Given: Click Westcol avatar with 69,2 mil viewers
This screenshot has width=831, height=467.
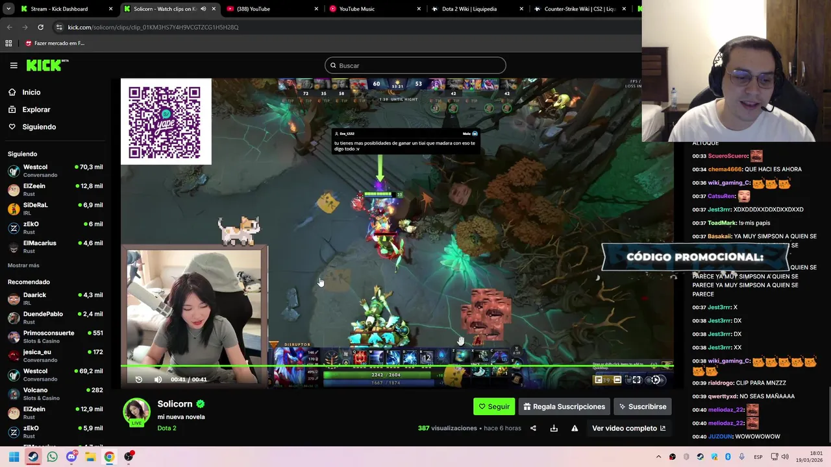Looking at the screenshot, I should 14,375.
